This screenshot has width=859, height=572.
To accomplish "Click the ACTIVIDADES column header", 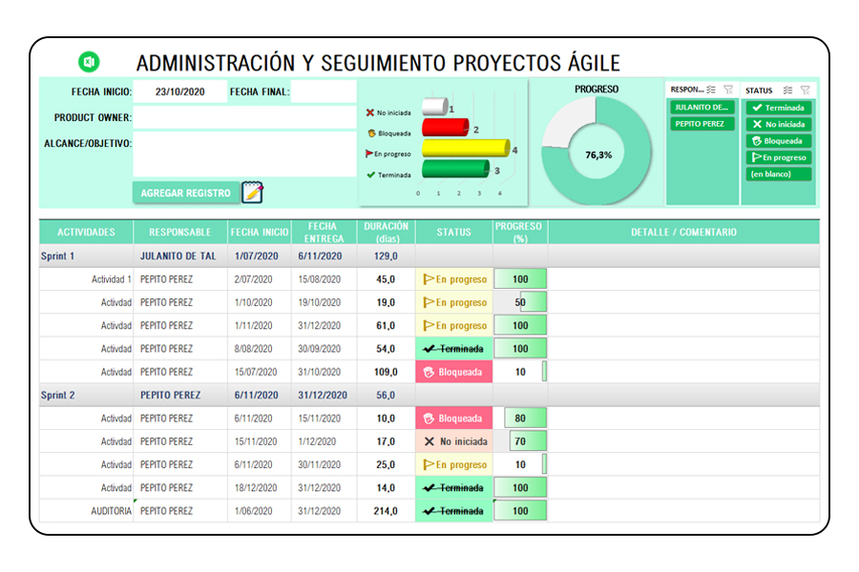I will [86, 232].
